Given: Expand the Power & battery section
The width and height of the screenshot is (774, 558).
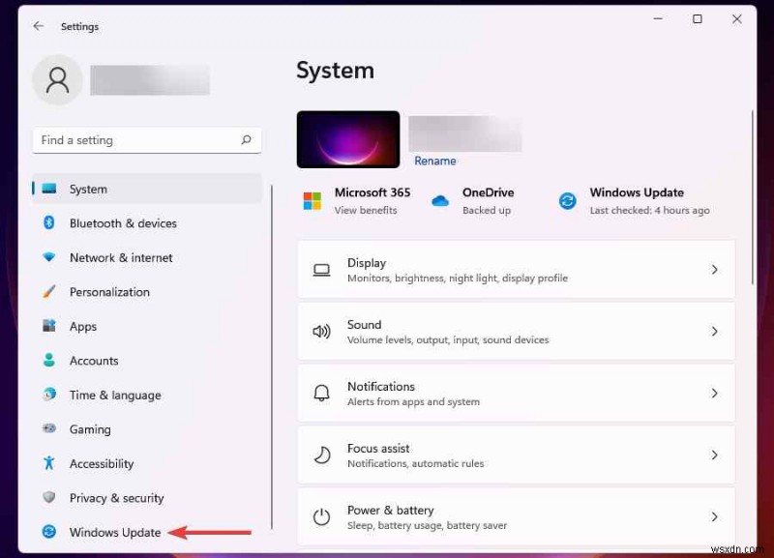Looking at the screenshot, I should tap(715, 517).
